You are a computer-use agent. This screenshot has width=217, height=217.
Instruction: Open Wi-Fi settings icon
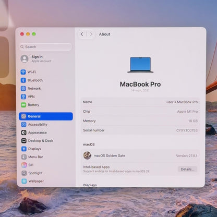[23, 72]
